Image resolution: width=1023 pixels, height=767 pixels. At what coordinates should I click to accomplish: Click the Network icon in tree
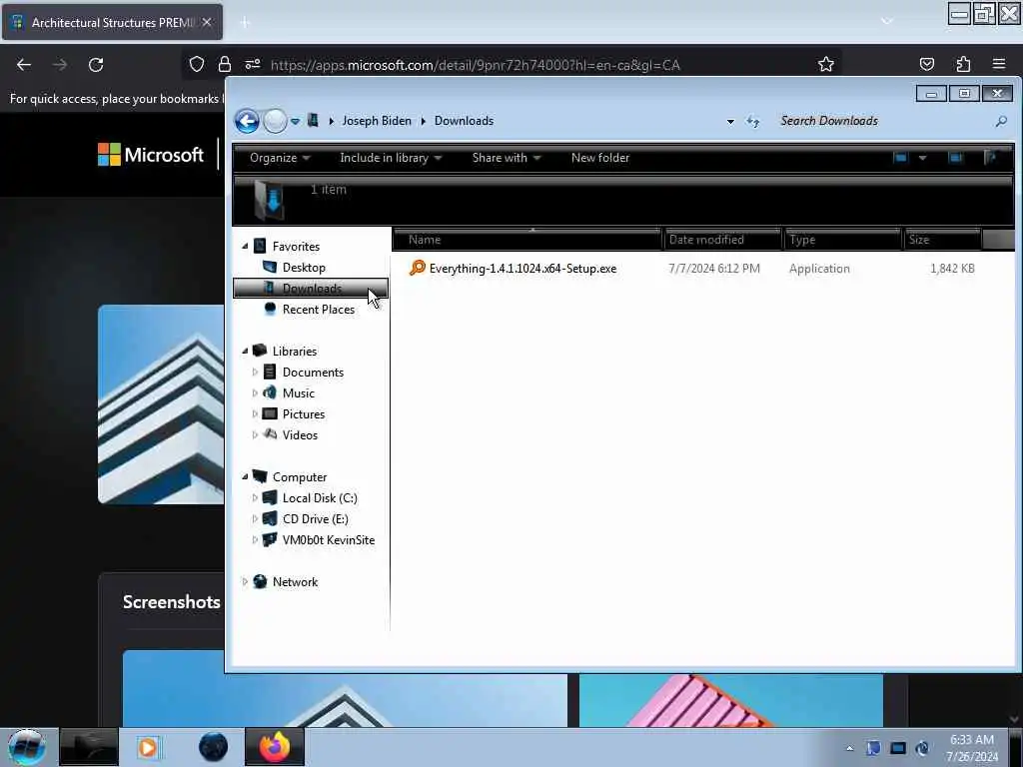pyautogui.click(x=260, y=581)
